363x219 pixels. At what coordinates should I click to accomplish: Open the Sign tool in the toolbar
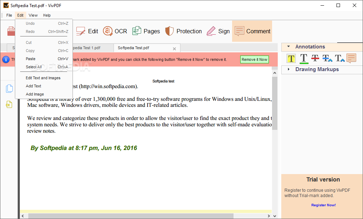tap(218, 31)
